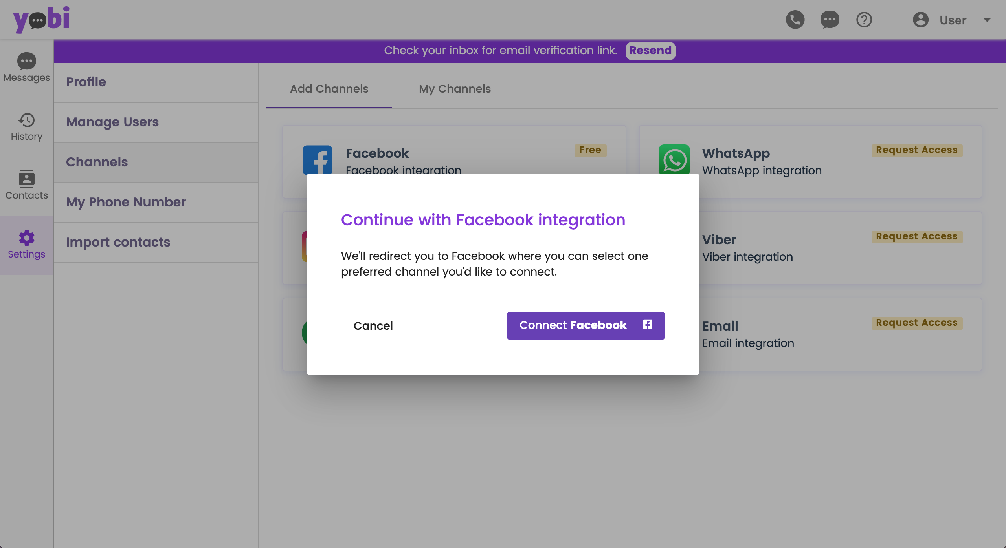Click the Connect Facebook button

tap(586, 326)
